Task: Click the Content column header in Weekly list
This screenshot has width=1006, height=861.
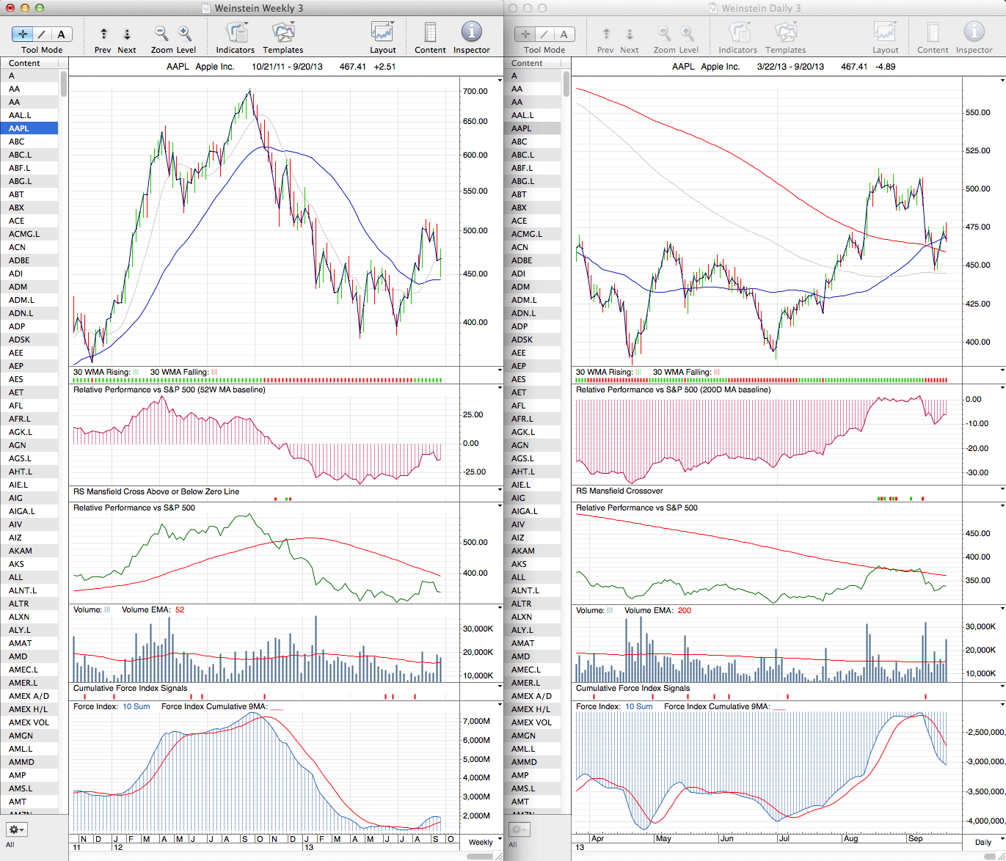Action: (x=29, y=63)
